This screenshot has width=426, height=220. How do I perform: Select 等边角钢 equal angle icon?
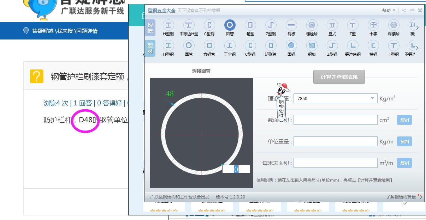[x=353, y=48]
